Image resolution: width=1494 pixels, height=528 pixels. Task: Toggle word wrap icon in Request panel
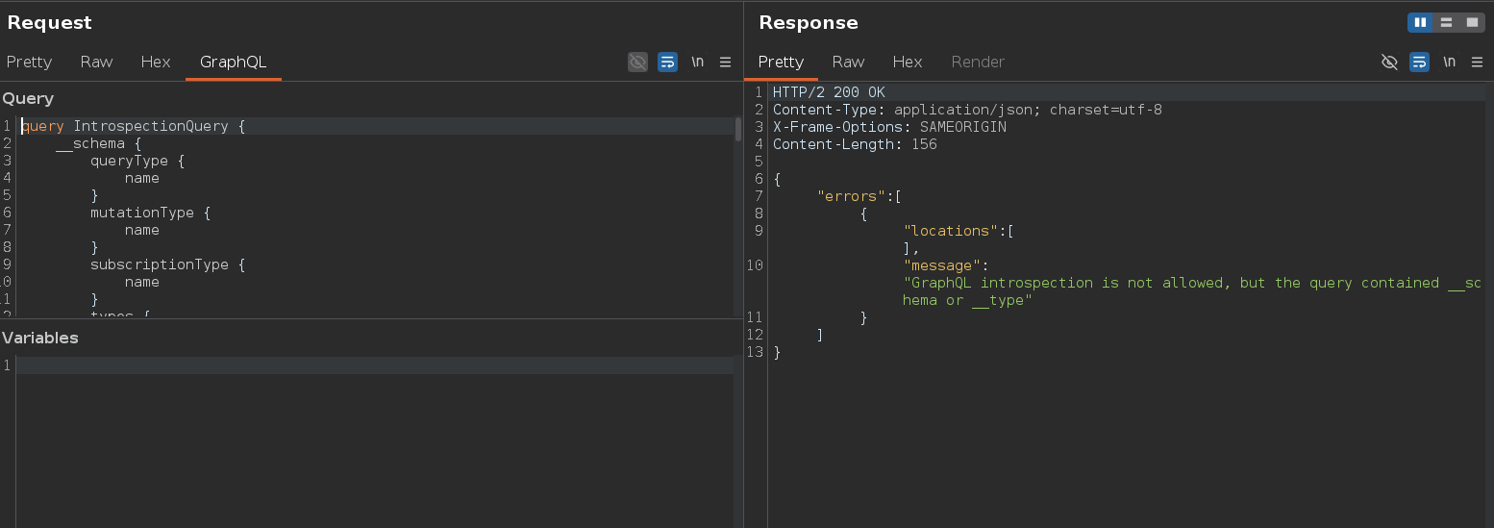tap(667, 62)
